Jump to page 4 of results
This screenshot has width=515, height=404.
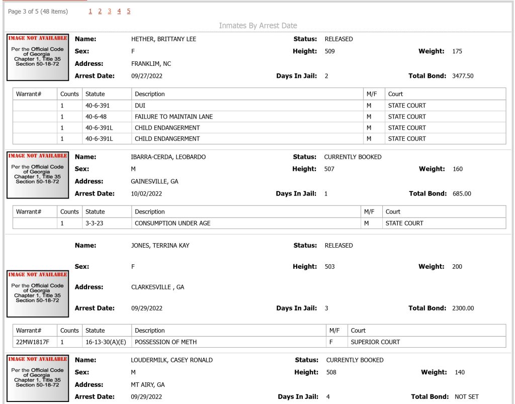[119, 11]
